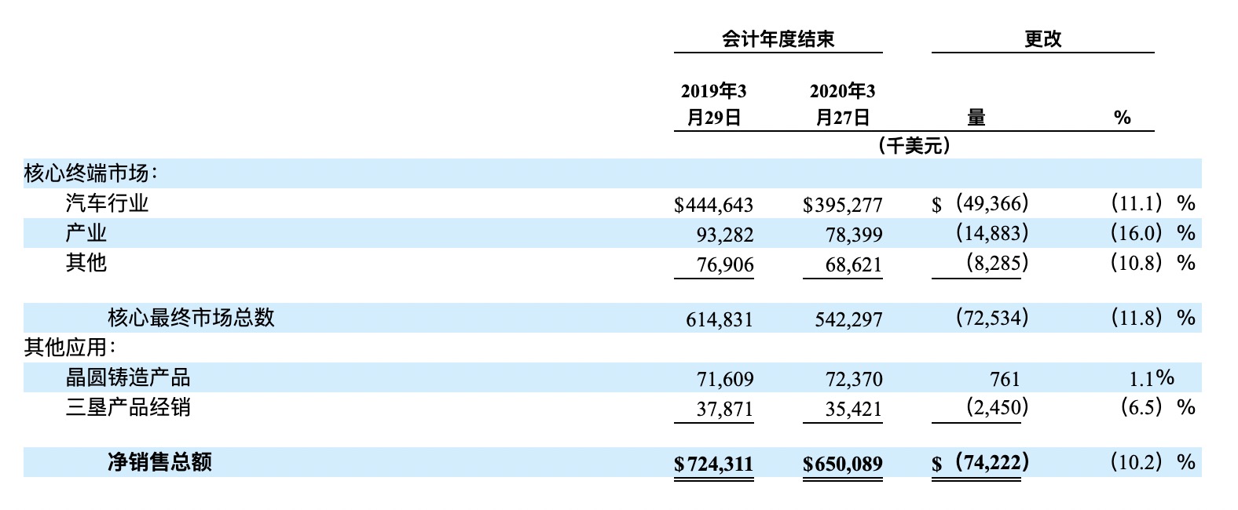The image size is (1238, 510).
Task: Select the 三垦产品经销 row label
Action: pos(128,407)
